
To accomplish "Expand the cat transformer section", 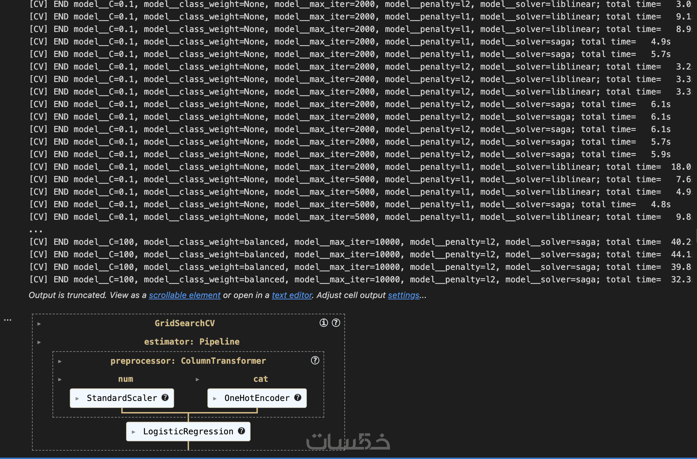I will point(197,379).
